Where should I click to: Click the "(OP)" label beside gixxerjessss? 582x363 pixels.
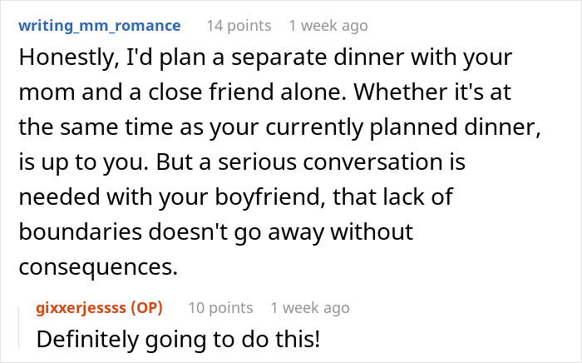[145, 308]
